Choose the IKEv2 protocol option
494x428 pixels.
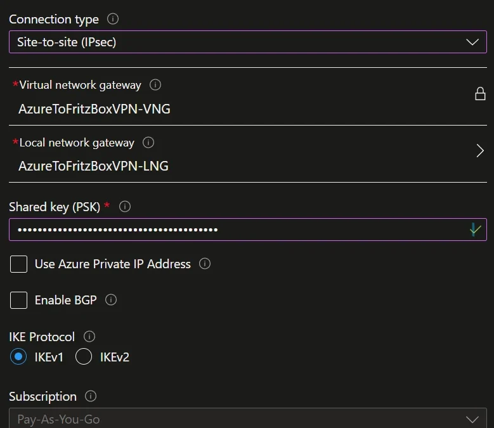84,356
